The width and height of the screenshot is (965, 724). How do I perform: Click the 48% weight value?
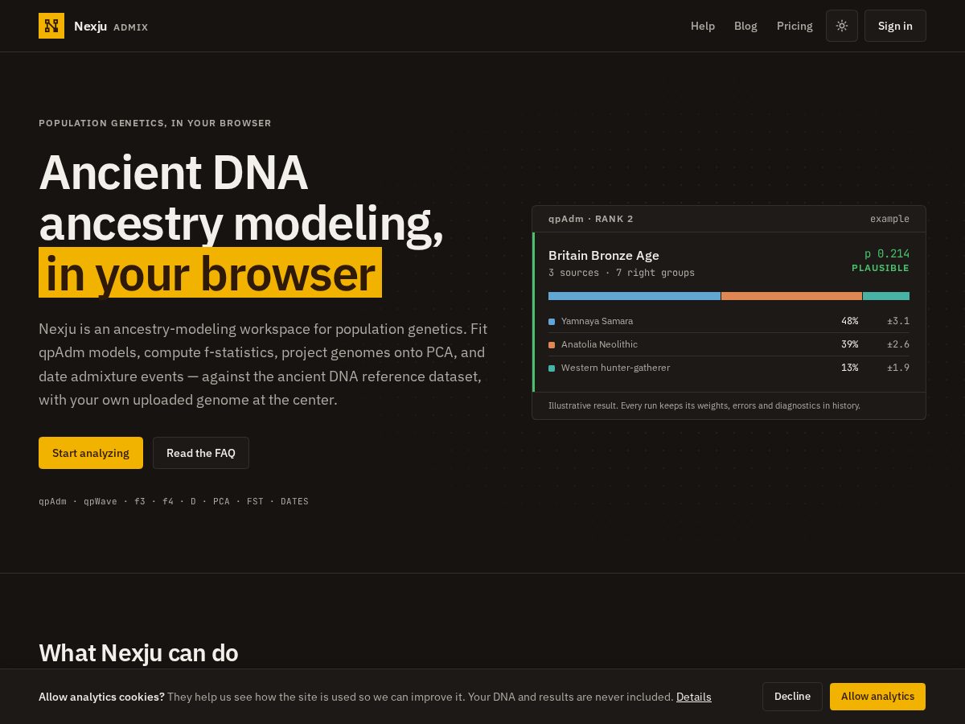tap(850, 321)
